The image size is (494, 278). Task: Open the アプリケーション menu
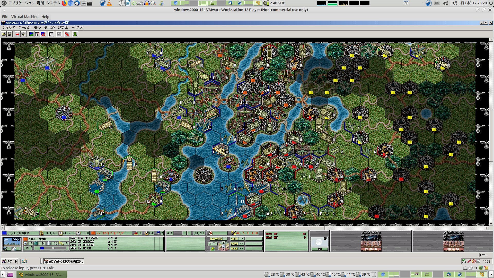coord(21,3)
